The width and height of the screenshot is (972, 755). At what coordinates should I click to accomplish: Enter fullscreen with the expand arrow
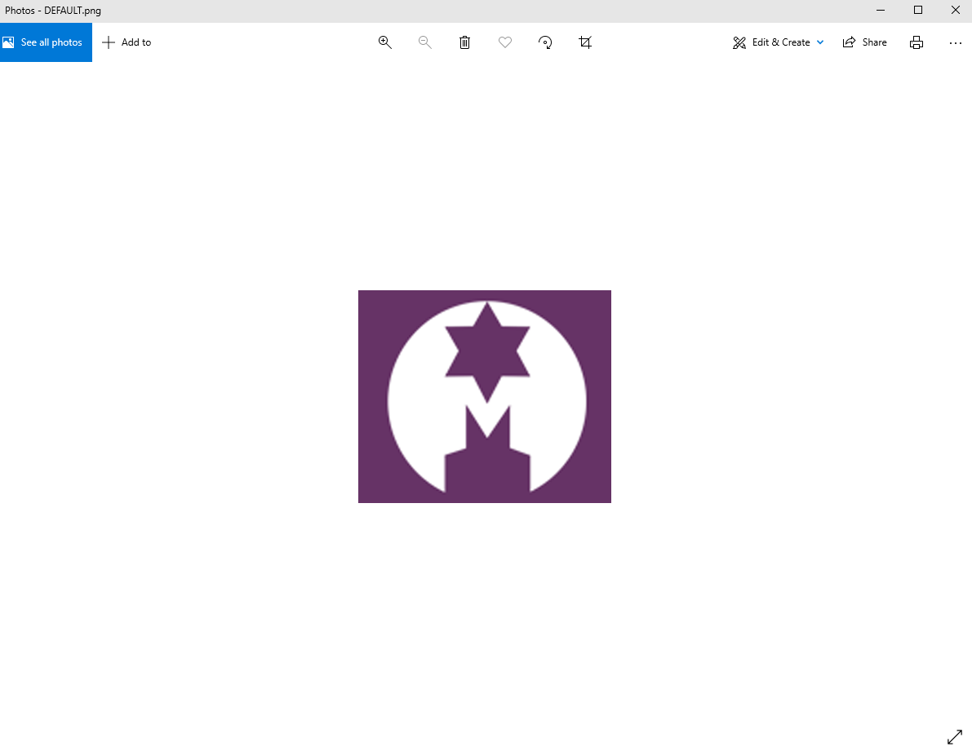954,736
